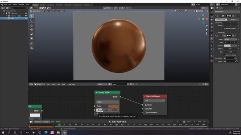Select the 3D Cursor tool
Screen dimensions: 241x135
32,20
